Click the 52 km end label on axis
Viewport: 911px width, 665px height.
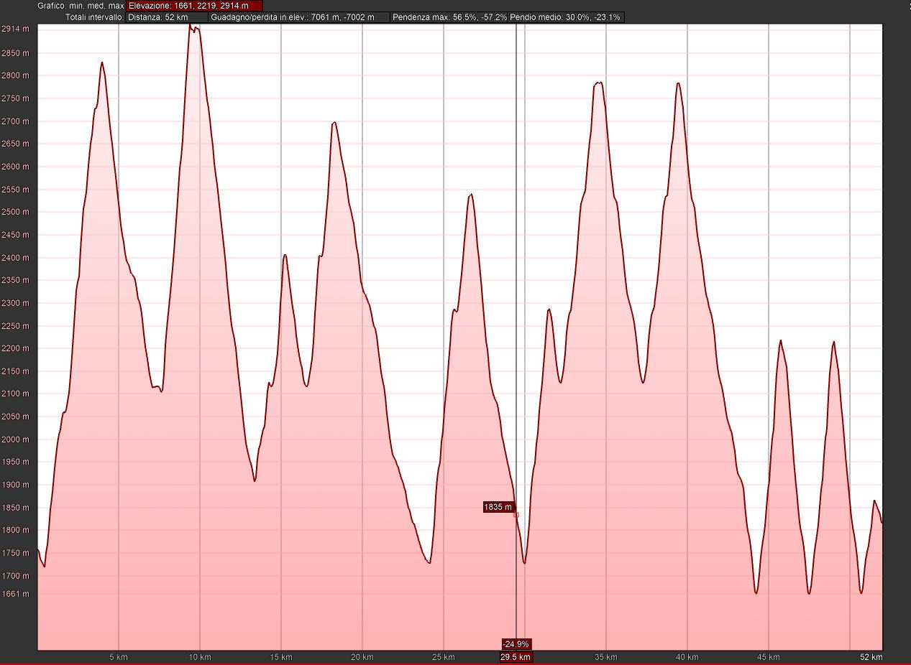tap(871, 657)
